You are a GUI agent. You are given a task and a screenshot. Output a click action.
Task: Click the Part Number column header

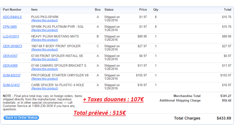pyautogui.click(x=12, y=9)
